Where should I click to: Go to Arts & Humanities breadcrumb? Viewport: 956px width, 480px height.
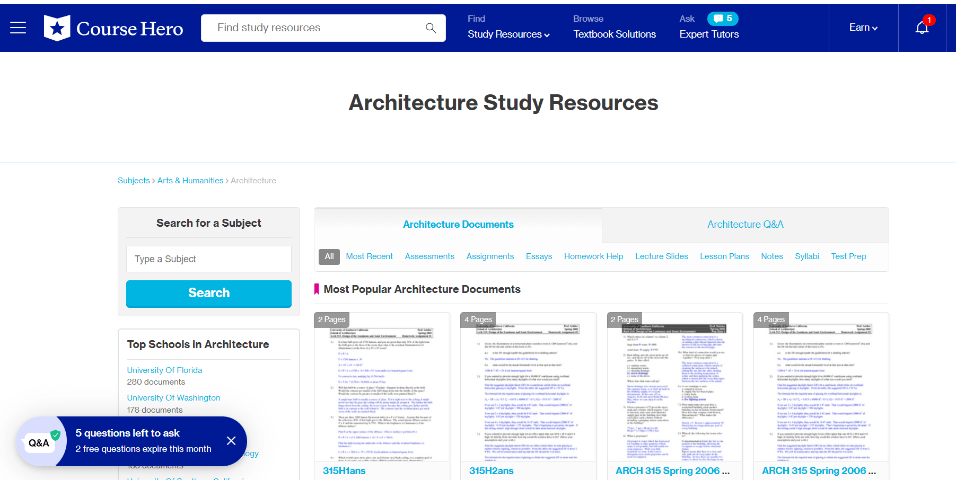[x=190, y=181]
